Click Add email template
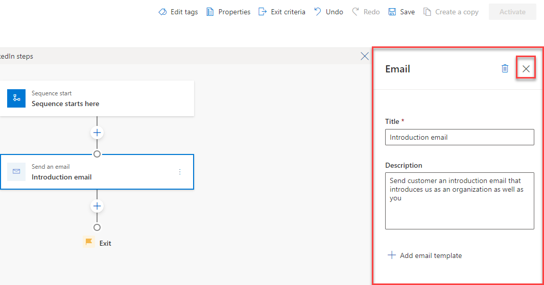 [x=424, y=255]
